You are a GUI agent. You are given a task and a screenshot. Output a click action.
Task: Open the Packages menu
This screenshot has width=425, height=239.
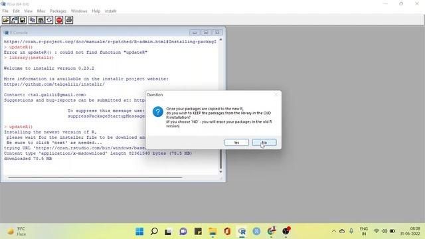pos(58,11)
